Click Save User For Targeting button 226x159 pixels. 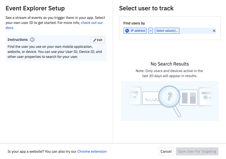click(x=197, y=151)
